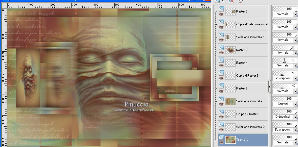Viewport: 298px width, 147px height.
Task: Open blend mode dropdown for Copia diSelezione innal
Action: click(x=295, y=27)
